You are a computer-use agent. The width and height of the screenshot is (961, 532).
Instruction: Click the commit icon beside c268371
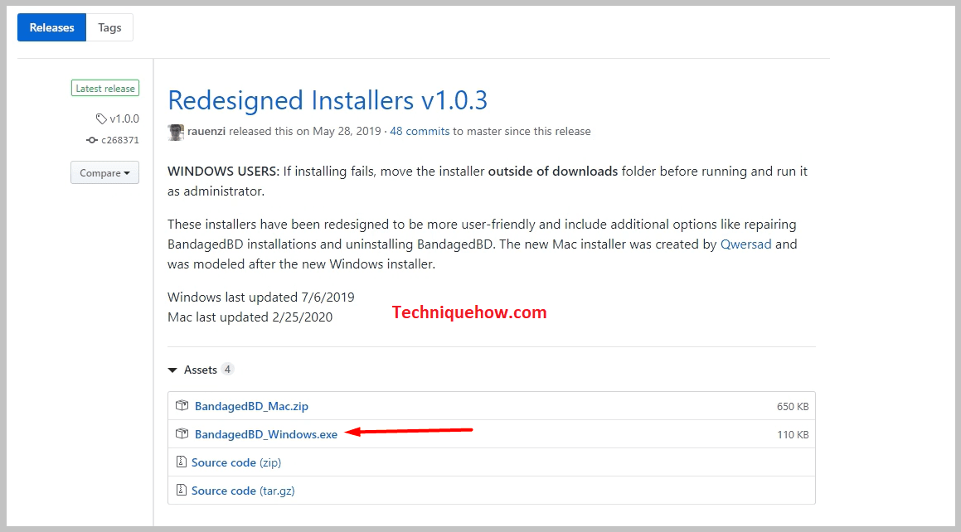pyautogui.click(x=92, y=140)
